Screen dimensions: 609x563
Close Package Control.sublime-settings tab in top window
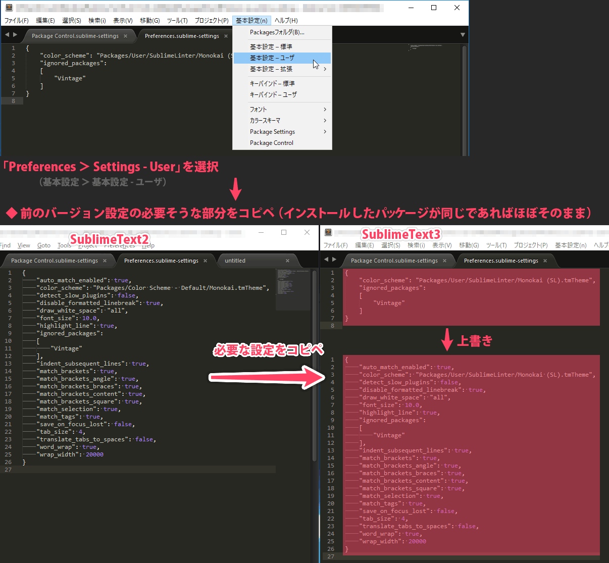(x=125, y=36)
